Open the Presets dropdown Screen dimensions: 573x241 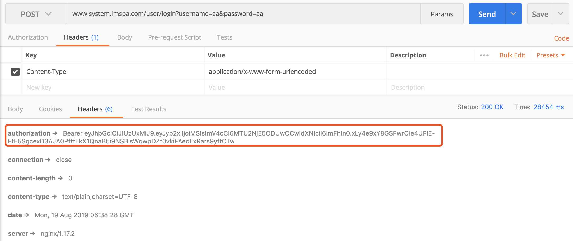[551, 55]
